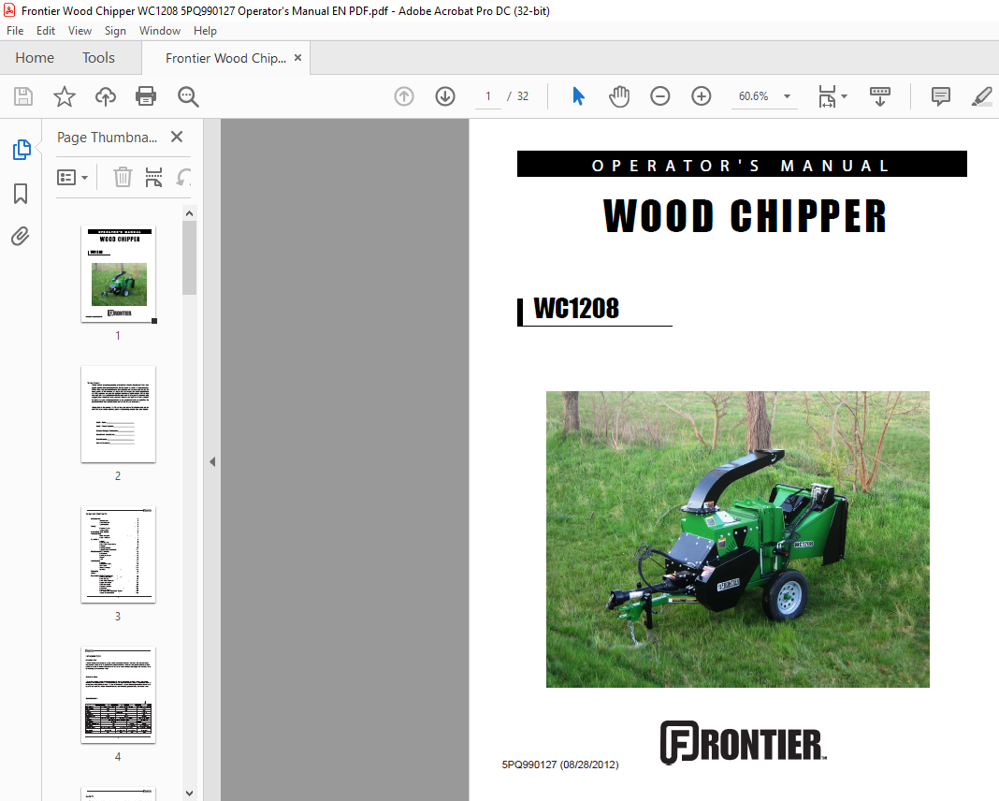Screen dimensions: 999x801
Task: Open thumbnails options dropdown menu
Action: point(72,177)
